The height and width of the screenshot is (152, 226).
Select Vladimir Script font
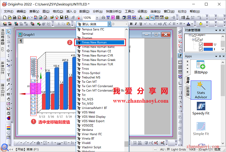pos(91,147)
